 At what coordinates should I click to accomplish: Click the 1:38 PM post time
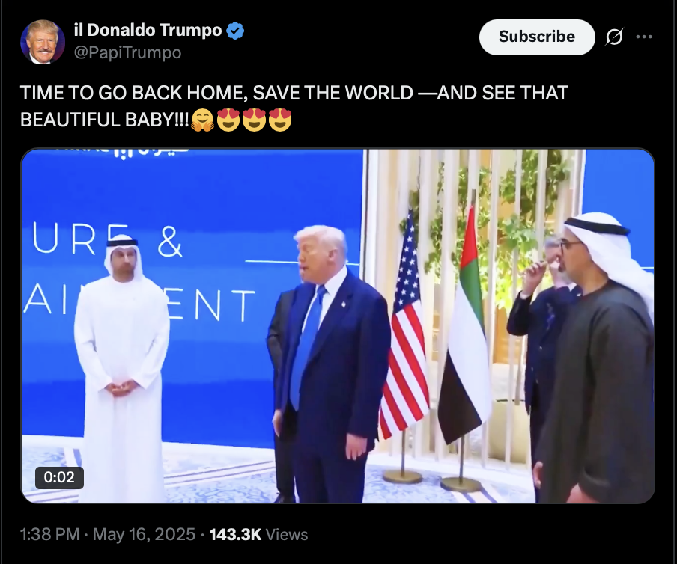click(x=49, y=534)
